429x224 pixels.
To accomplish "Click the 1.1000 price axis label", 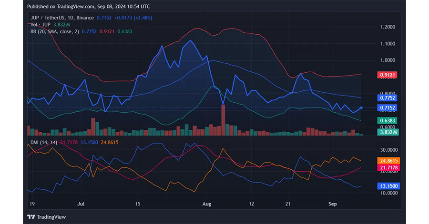I will coord(388,44).
